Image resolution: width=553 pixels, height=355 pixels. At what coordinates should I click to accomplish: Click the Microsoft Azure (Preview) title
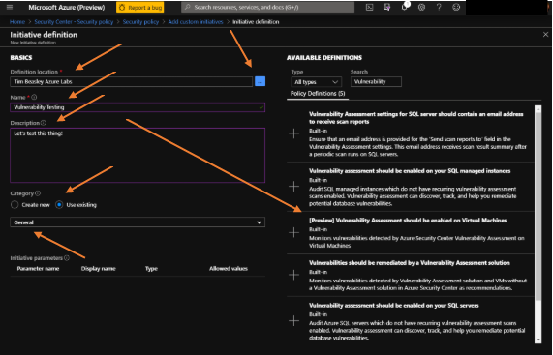tap(67, 7)
